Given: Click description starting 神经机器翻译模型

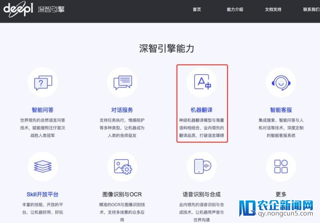Looking at the screenshot, I should pyautogui.click(x=202, y=128).
